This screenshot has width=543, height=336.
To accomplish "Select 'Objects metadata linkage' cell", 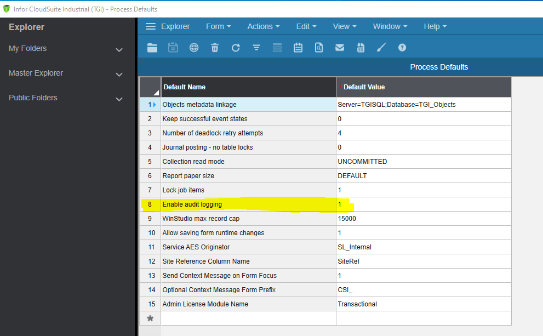I will [248, 105].
